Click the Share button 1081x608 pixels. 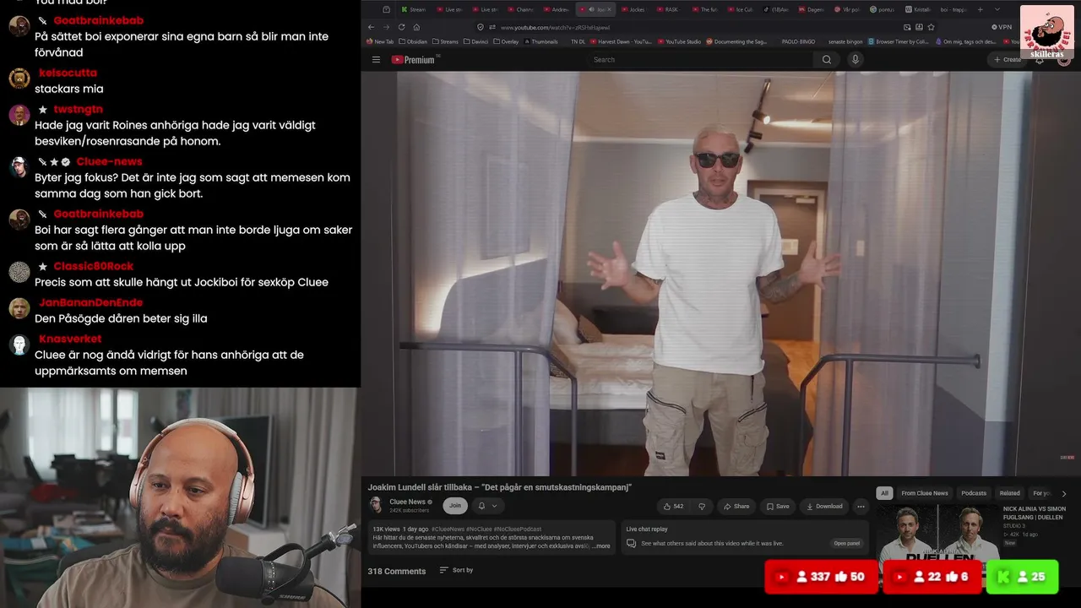pos(736,507)
